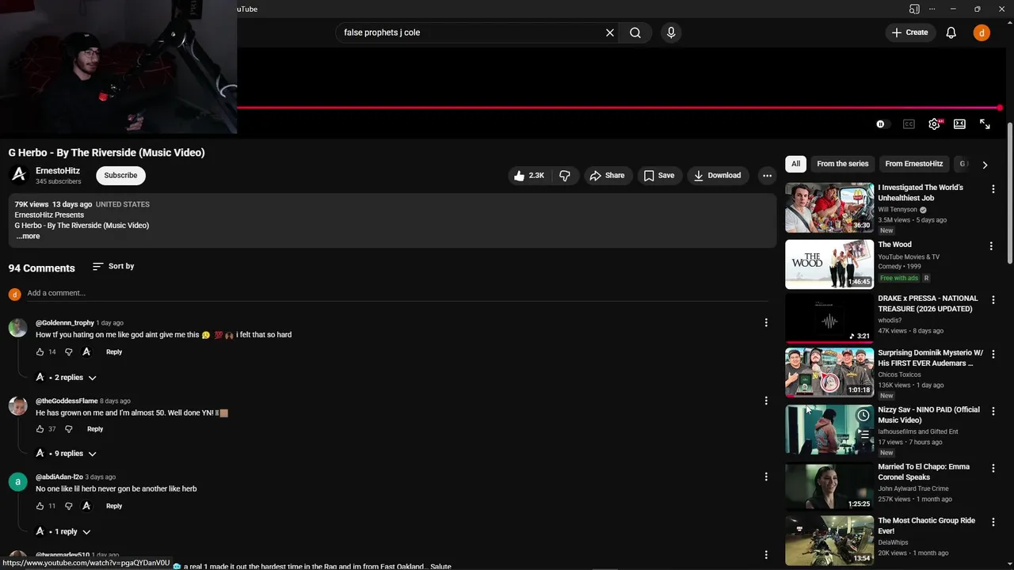Open the notifications bell
This screenshot has width=1014, height=570.
(951, 32)
